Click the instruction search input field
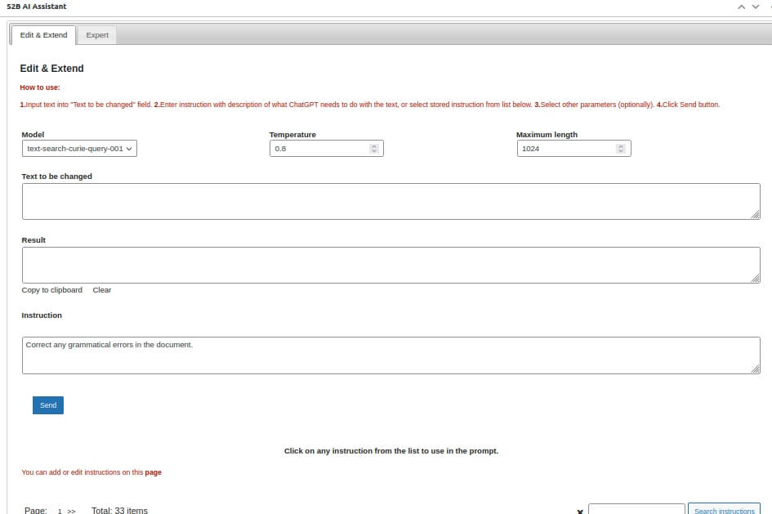772x514 pixels. 636,510
